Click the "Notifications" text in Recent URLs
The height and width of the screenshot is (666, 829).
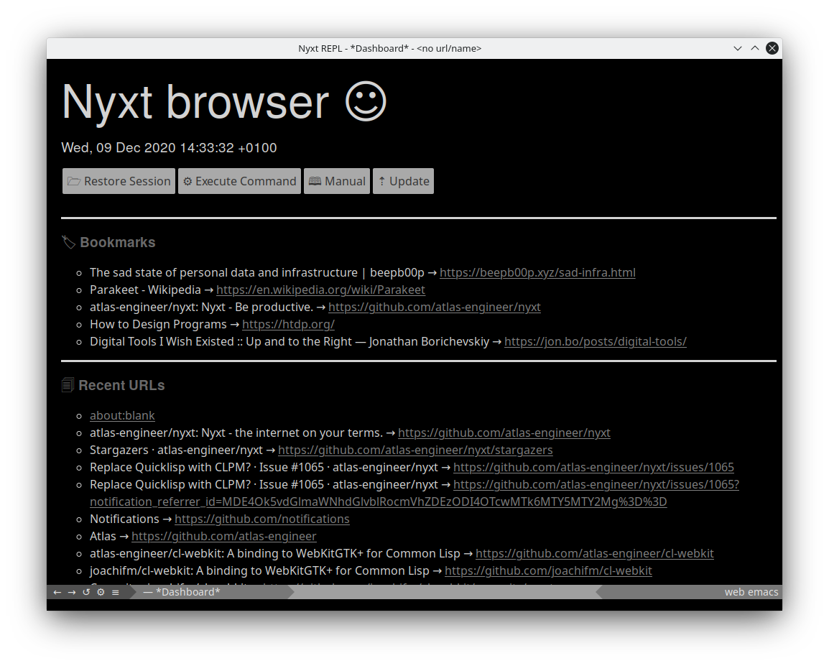point(124,519)
